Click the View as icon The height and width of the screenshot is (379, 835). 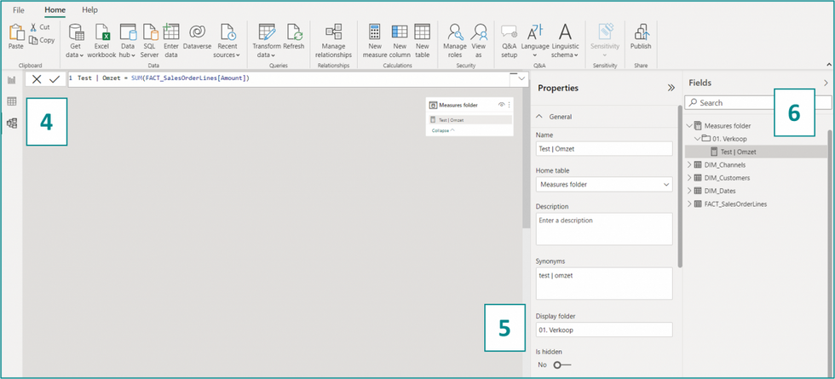click(x=479, y=33)
